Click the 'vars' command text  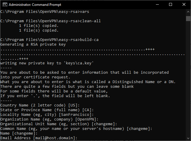coord(85,12)
